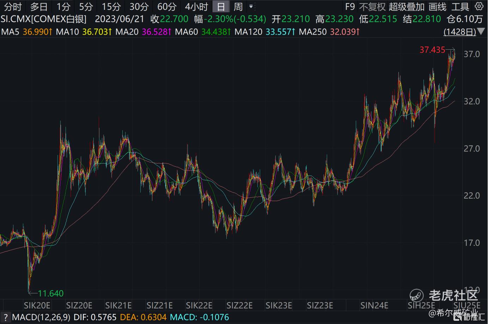Click the SIK22E contract label on time axis

click(x=199, y=305)
